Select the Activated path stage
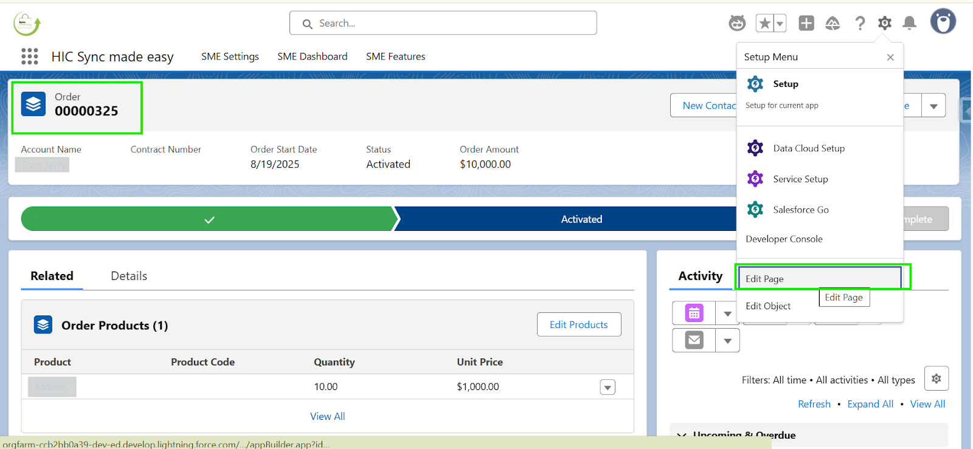Viewport: 973px width, 449px height. coord(581,219)
